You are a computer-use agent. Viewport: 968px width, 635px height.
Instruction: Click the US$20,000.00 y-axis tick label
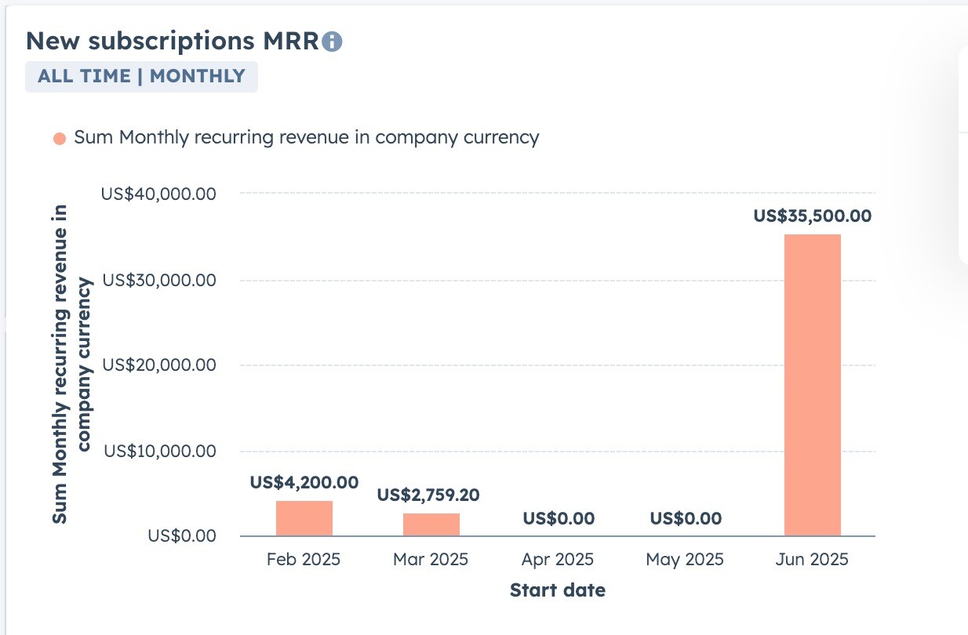click(x=158, y=365)
